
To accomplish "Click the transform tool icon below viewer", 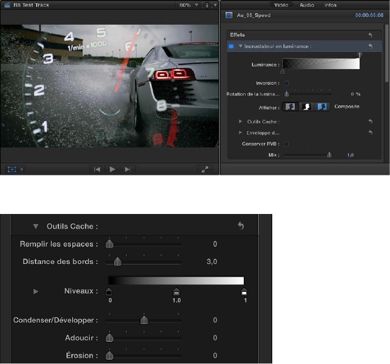I will coord(11,169).
